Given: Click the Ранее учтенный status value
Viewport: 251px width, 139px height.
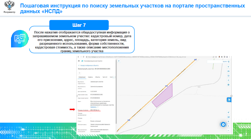Looking at the screenshot, I should click(x=96, y=121).
